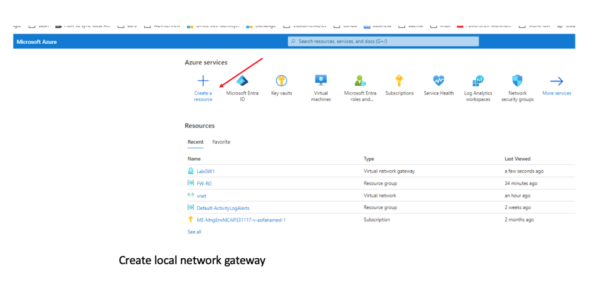Open the LabGW1 virtual network gateway
605x286 pixels.
[206, 171]
